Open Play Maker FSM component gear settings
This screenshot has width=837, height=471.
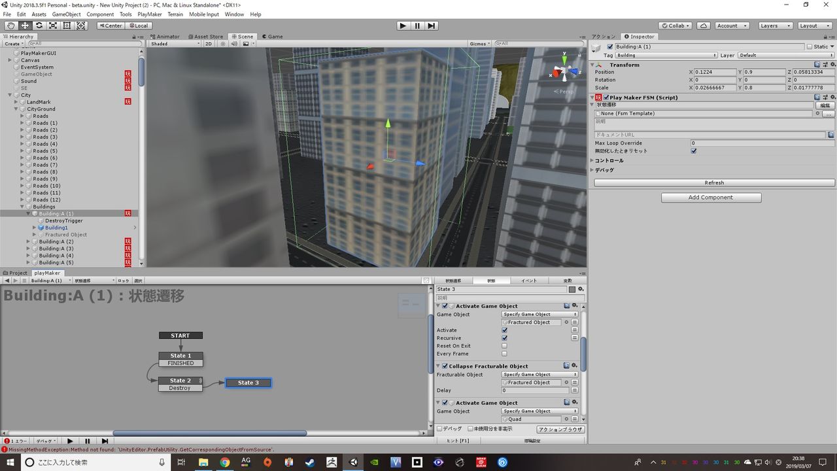[831, 97]
